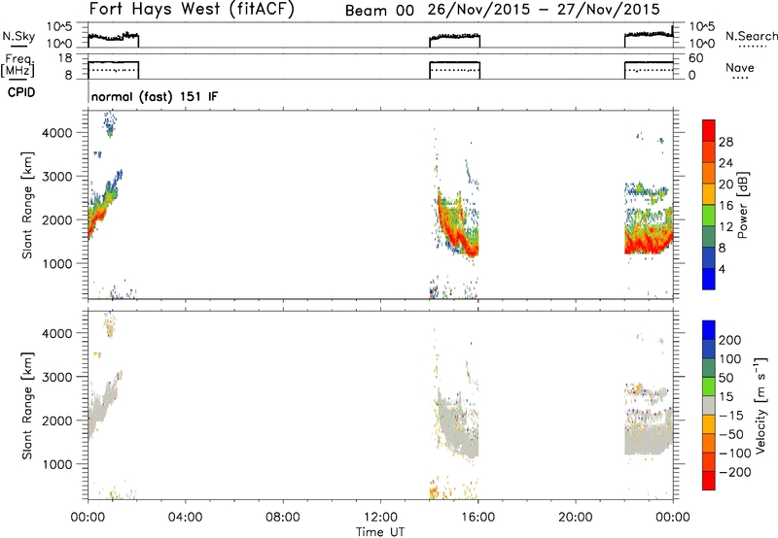
Task: Click the '16:00' time axis label
Action: [x=477, y=518]
